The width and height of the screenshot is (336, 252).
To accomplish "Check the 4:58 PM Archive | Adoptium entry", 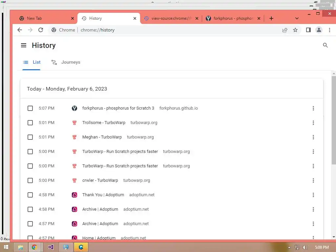I will coord(30,209).
